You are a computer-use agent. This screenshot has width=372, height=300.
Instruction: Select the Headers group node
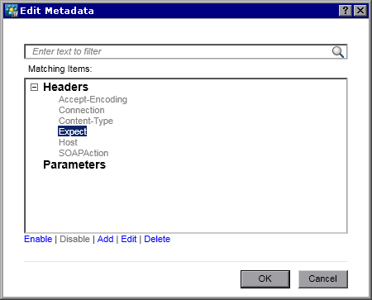coord(65,87)
